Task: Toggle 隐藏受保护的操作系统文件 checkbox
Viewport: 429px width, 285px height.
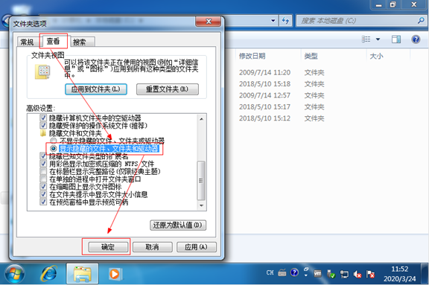Action: click(43, 126)
